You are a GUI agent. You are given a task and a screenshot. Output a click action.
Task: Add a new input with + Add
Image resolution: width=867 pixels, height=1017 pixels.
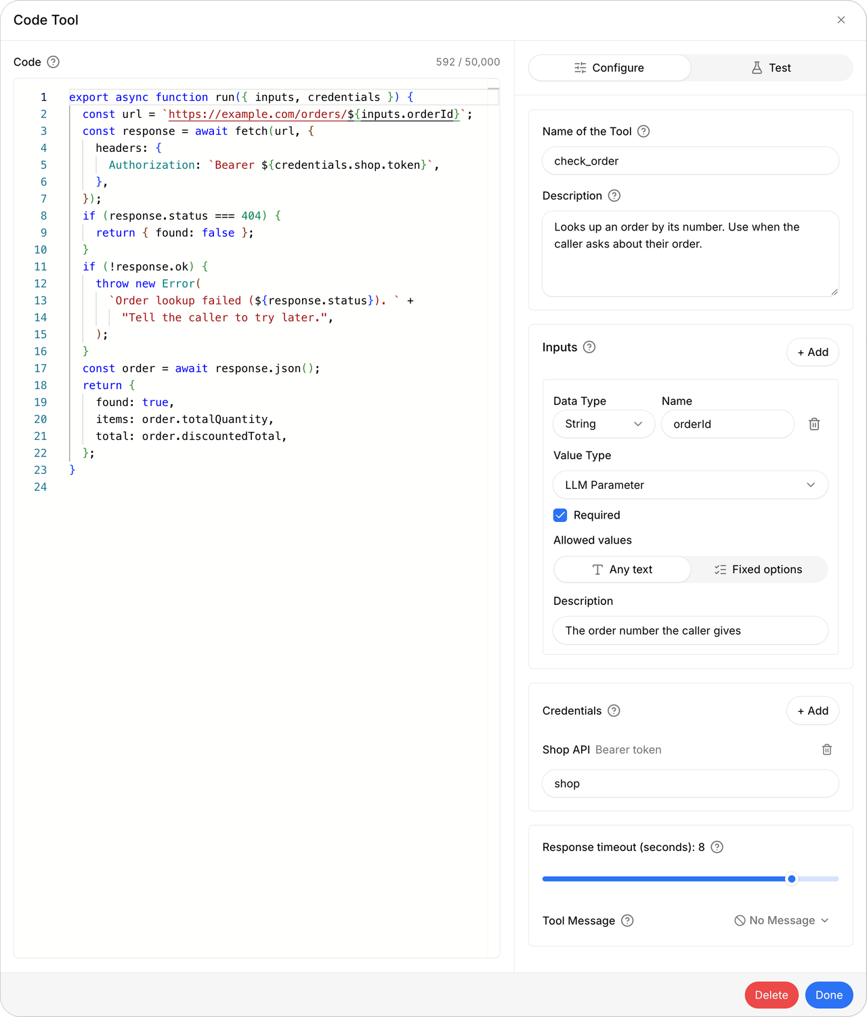click(x=813, y=352)
